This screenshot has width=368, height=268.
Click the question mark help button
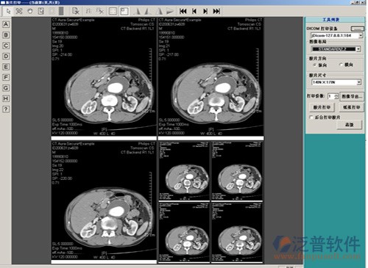(x=6, y=109)
